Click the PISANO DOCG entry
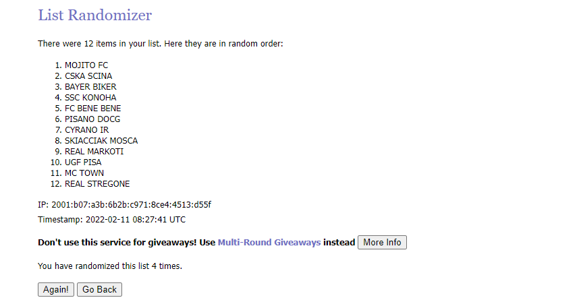This screenshot has height=302, width=579. (92, 119)
